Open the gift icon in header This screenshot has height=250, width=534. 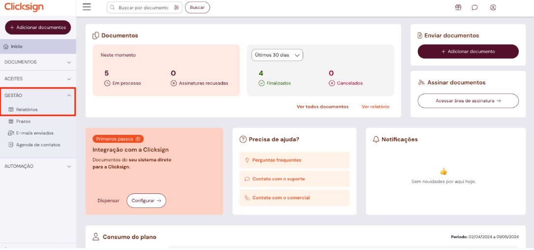[x=458, y=7]
